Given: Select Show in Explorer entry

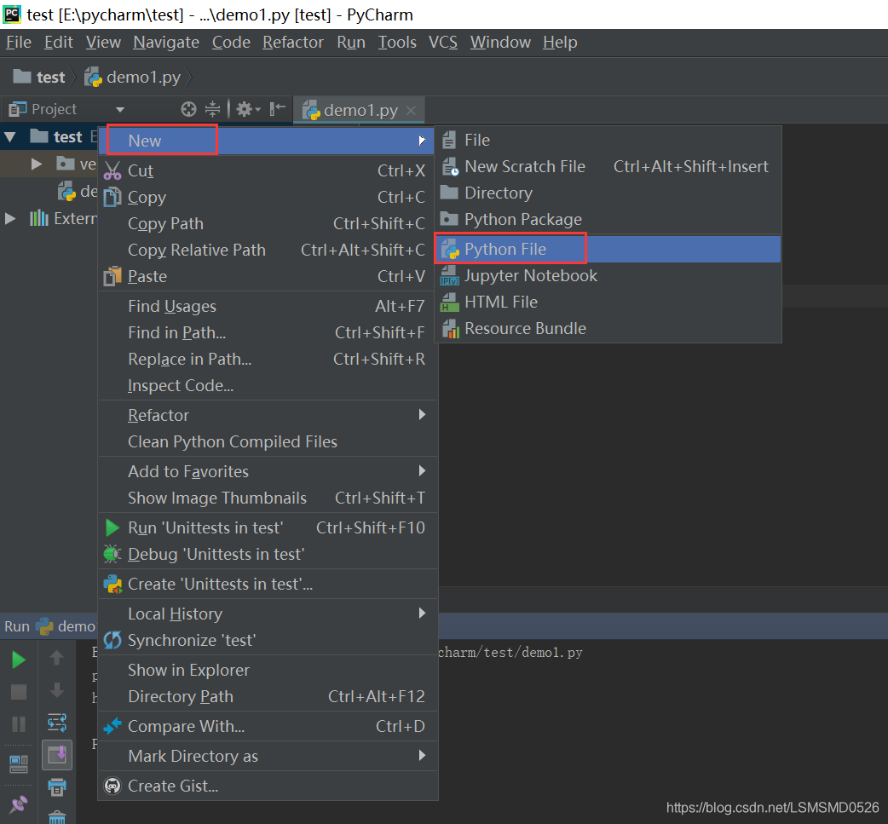Looking at the screenshot, I should point(268,670).
